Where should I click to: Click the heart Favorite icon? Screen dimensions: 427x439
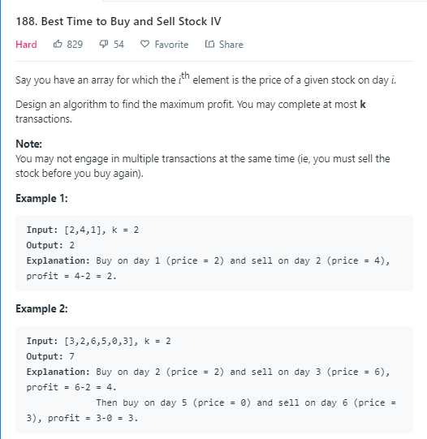click(144, 44)
